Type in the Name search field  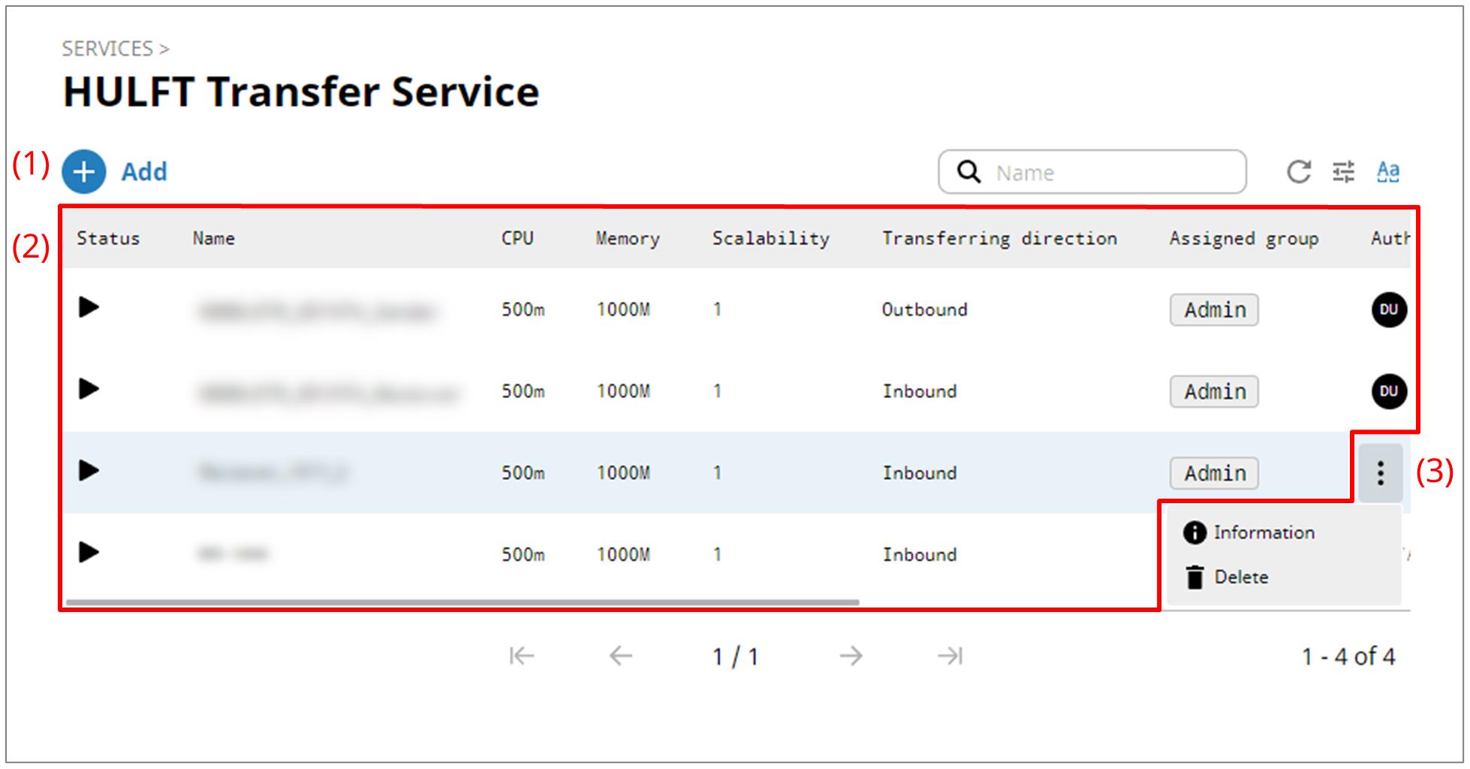1111,173
